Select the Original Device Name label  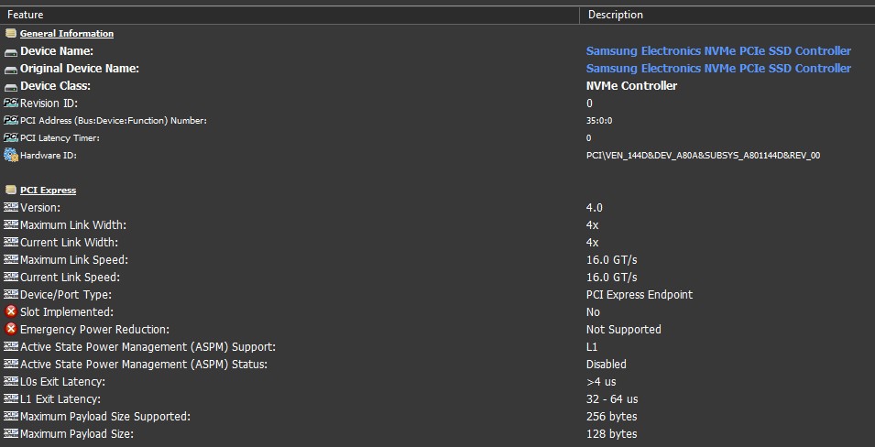click(x=79, y=69)
